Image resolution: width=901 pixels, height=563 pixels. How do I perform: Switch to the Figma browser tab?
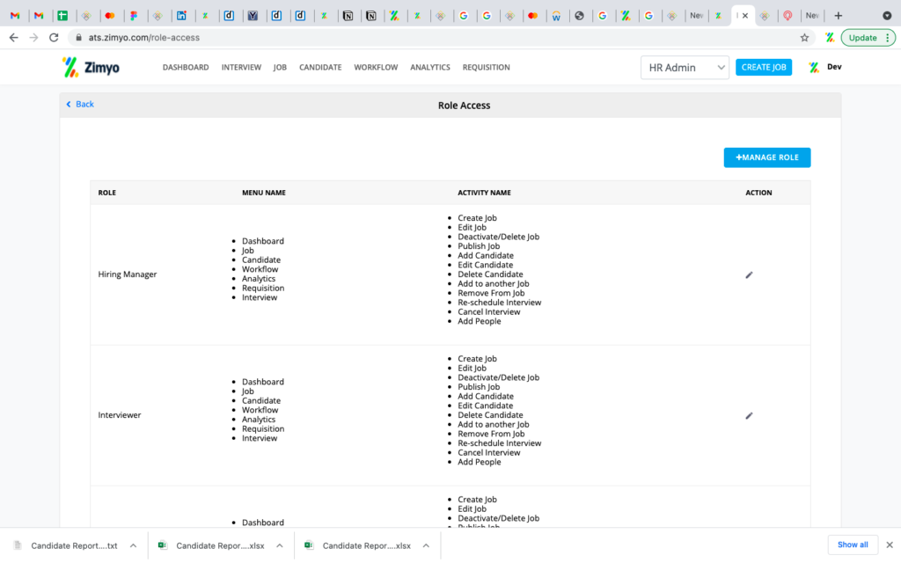(x=134, y=16)
